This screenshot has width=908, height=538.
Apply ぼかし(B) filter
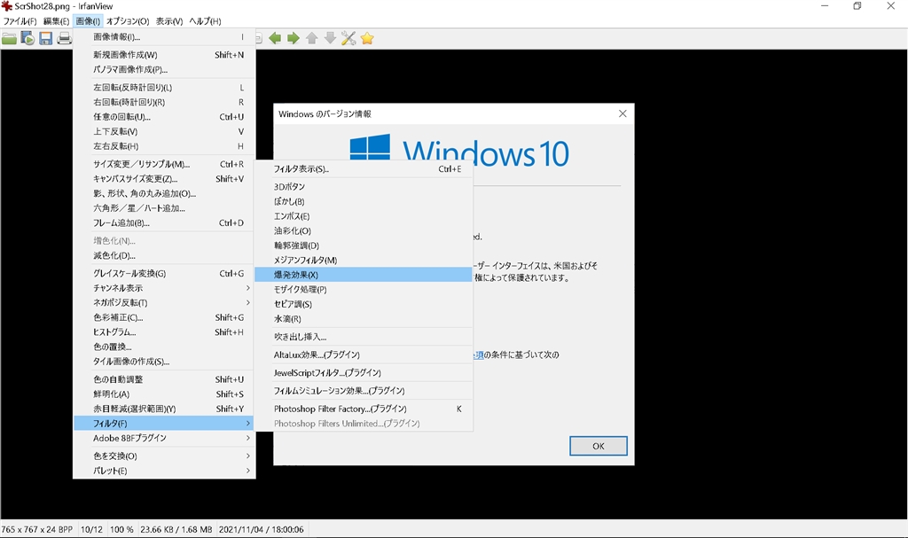[364, 201]
